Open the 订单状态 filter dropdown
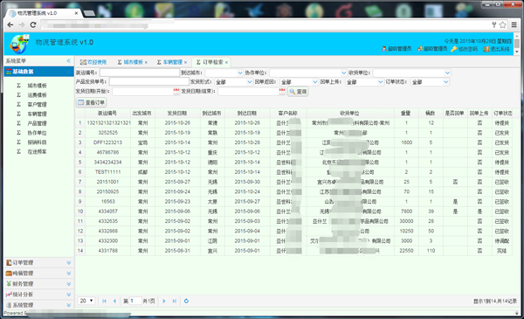 445,82
